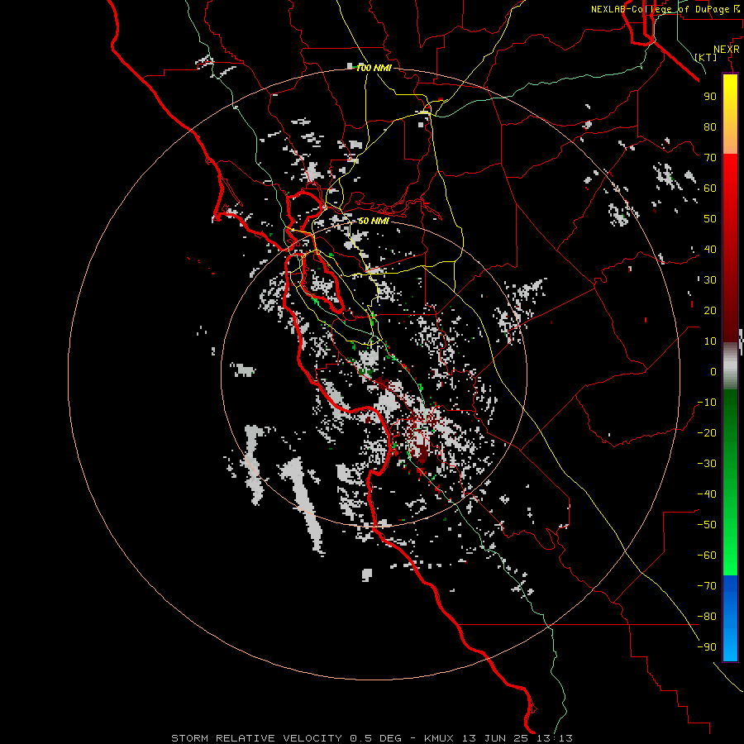Select the positive 40 value on velocity scale
Image resolution: width=744 pixels, height=744 pixels.
pyautogui.click(x=710, y=250)
